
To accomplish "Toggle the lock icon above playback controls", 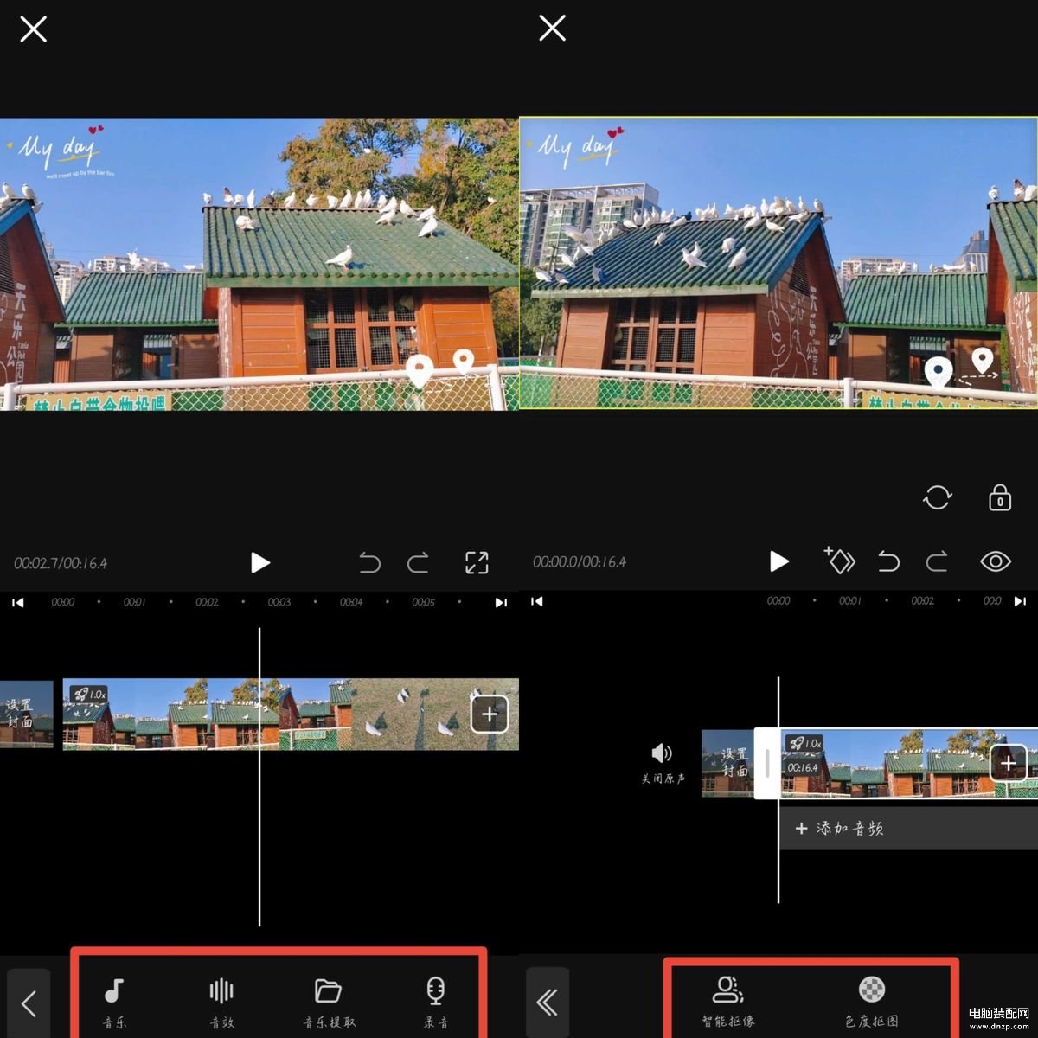I will click(x=1000, y=497).
